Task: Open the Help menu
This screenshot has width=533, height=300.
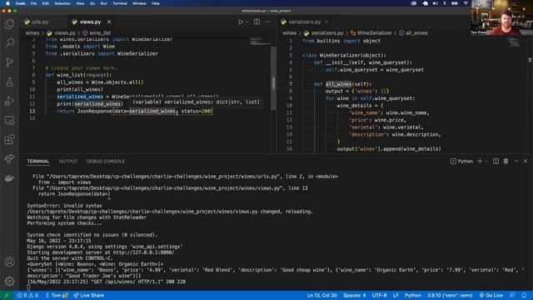Action: 156,3
